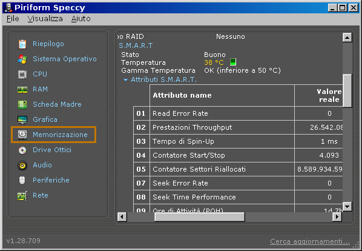This screenshot has height=251, width=362.
Task: Open the Sistema Operativo section
Action: tap(65, 59)
